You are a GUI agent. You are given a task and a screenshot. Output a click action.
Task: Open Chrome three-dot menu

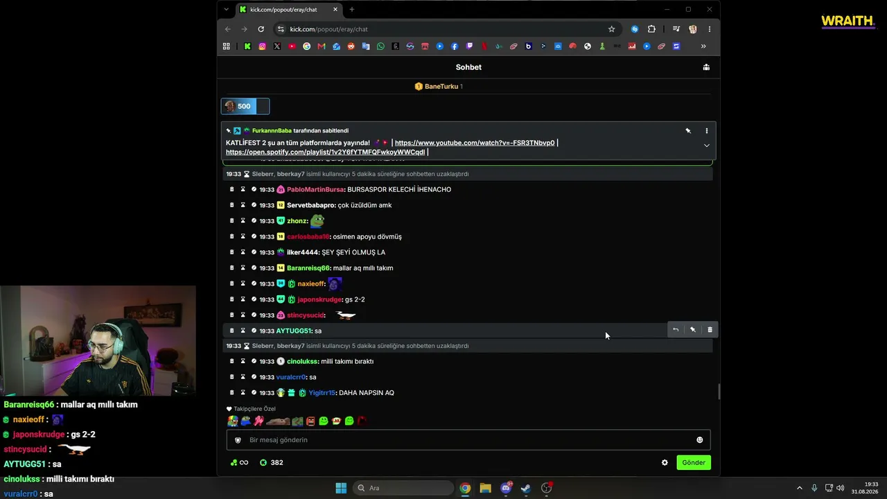coord(709,29)
